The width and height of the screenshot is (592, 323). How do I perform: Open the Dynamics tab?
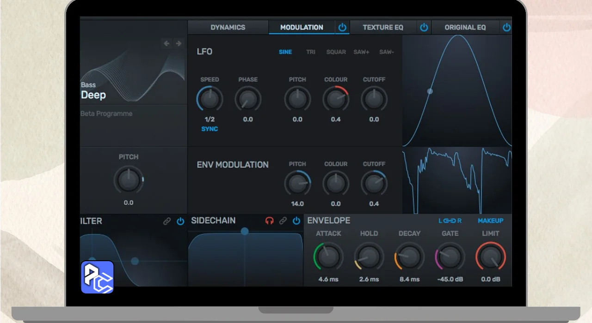pos(228,27)
